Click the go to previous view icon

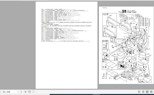point(30,92)
